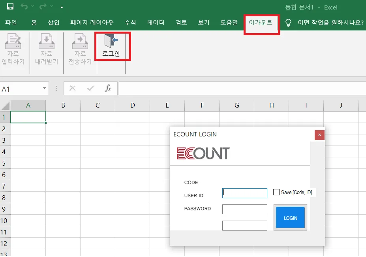Expand the Name Box dropdown arrow
366x257 pixels.
44,89
